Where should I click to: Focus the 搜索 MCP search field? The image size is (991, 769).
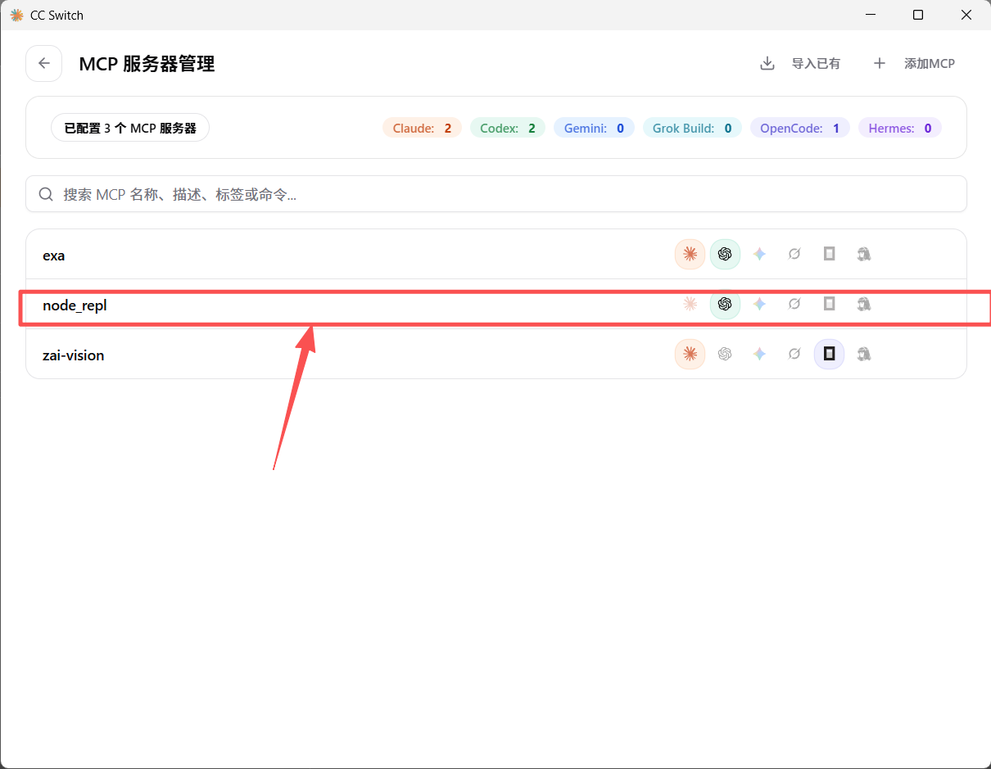click(x=496, y=194)
